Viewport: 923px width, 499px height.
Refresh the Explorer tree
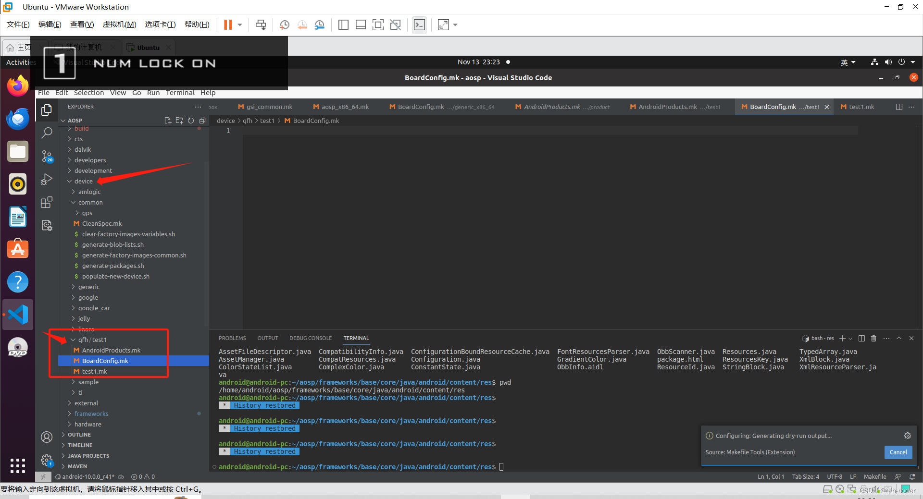(191, 121)
